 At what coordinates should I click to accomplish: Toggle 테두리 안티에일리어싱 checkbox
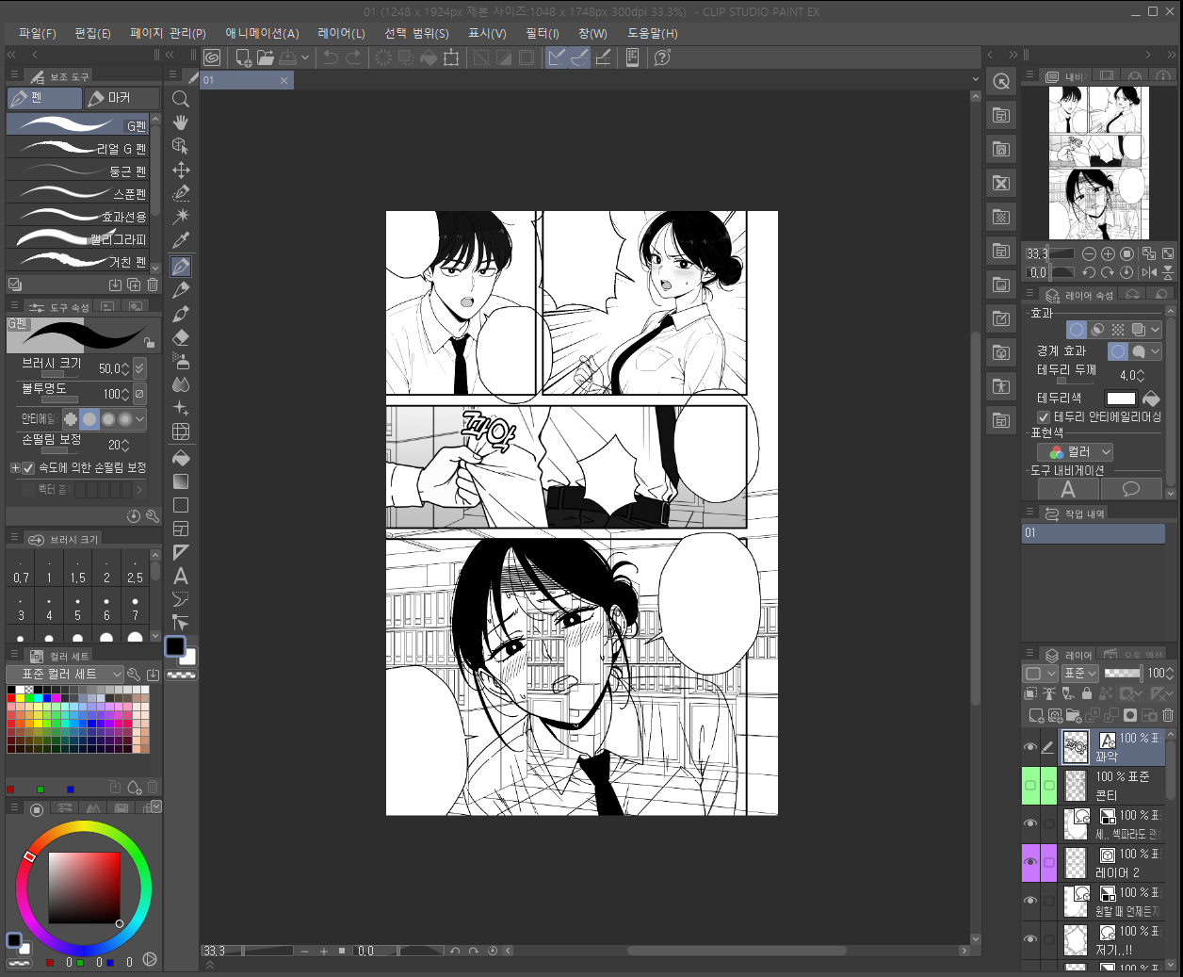(1044, 416)
